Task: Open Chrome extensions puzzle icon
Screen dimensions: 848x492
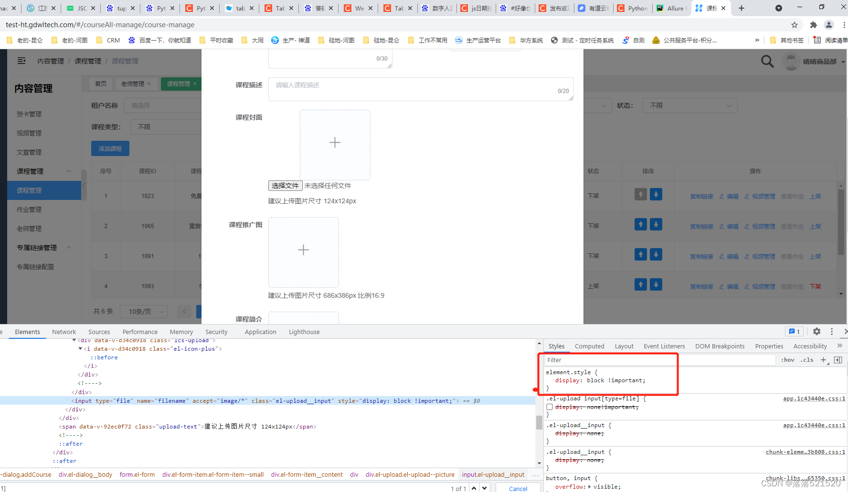Action: coord(814,25)
